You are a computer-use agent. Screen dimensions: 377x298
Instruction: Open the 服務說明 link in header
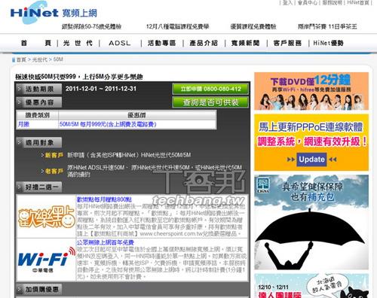point(333,3)
